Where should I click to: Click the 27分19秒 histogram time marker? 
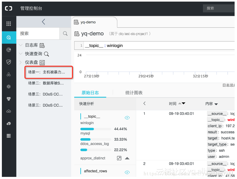[92, 76]
